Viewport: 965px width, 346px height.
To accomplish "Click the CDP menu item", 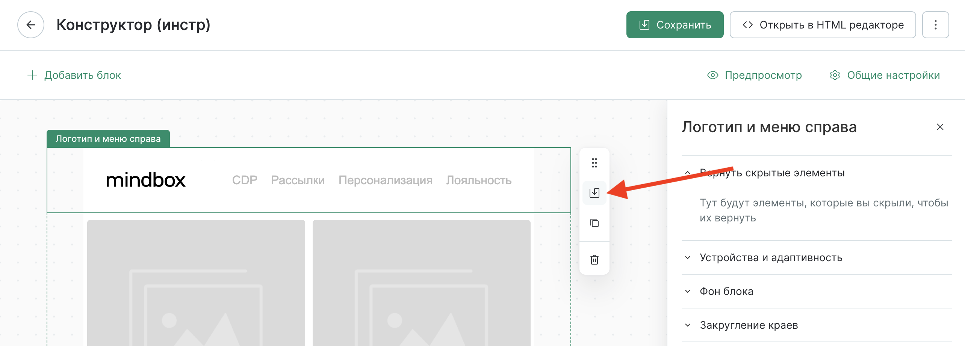I will tap(245, 180).
